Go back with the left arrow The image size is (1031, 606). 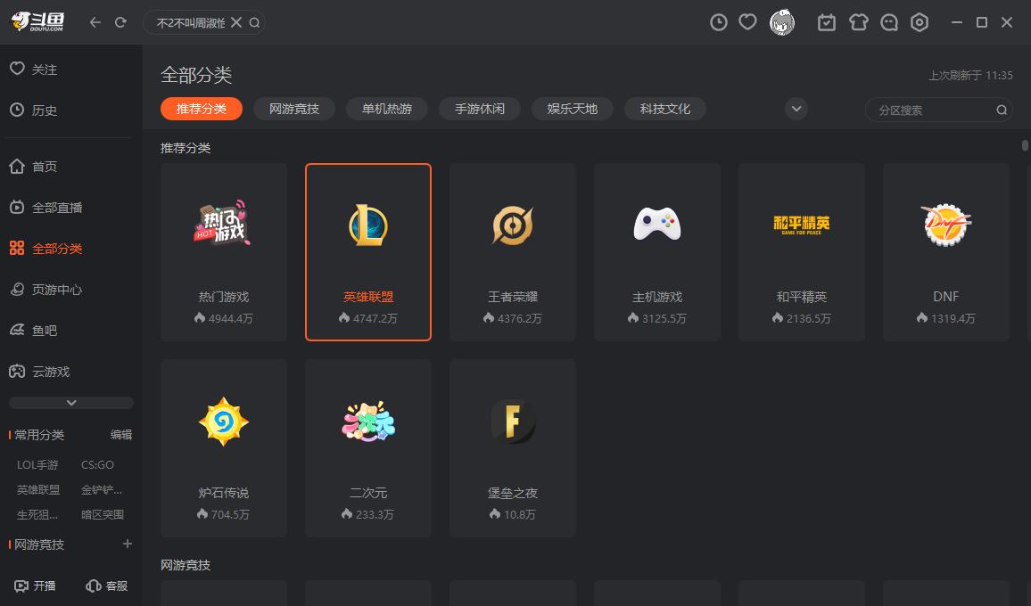(95, 22)
